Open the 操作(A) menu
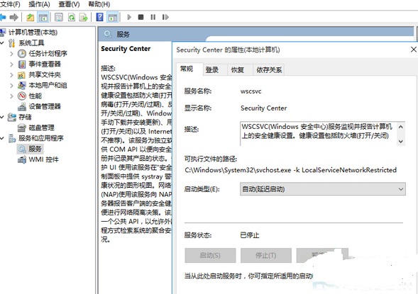Image resolution: width=418 pixels, height=294 pixels. tap(39, 4)
